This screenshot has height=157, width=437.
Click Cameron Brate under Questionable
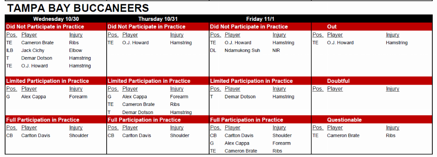click(343, 136)
